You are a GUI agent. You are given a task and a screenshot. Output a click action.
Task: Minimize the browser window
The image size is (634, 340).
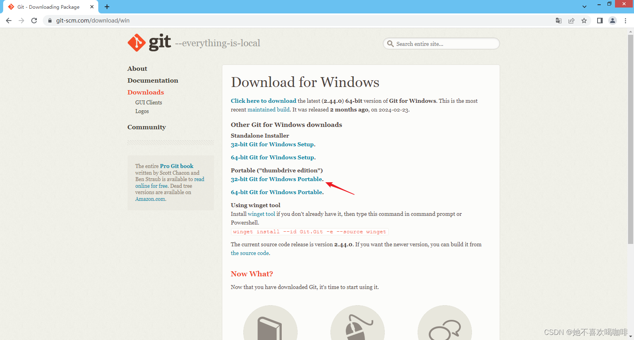[x=599, y=4]
